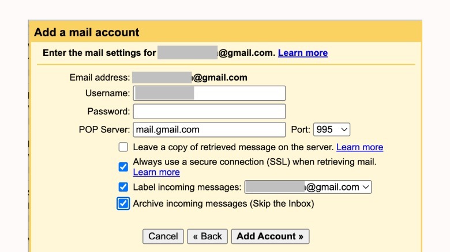
Task: Open the Learn more link under the SSL option
Action: pos(156,172)
